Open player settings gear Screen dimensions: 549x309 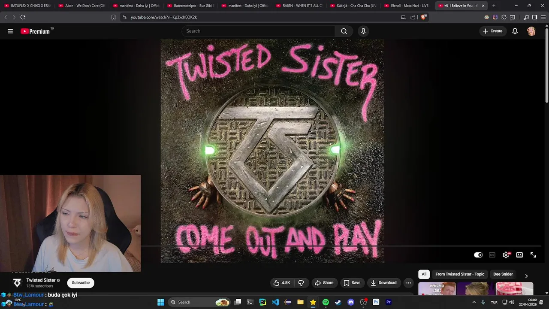click(x=506, y=255)
